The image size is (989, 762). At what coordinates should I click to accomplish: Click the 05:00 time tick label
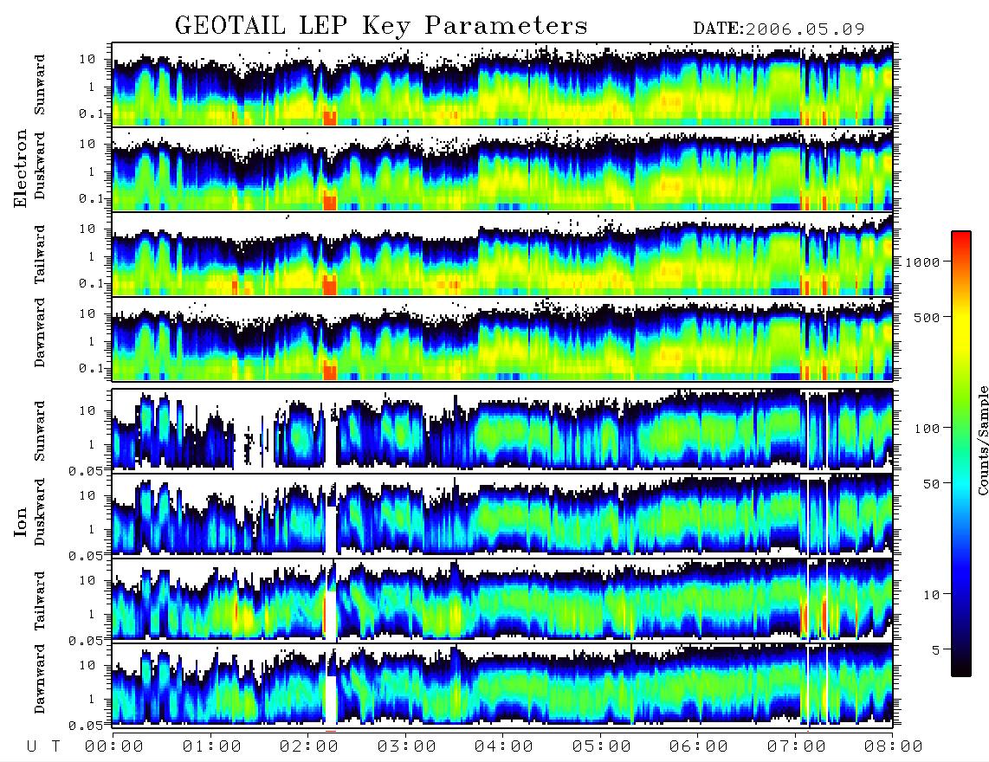[x=602, y=746]
